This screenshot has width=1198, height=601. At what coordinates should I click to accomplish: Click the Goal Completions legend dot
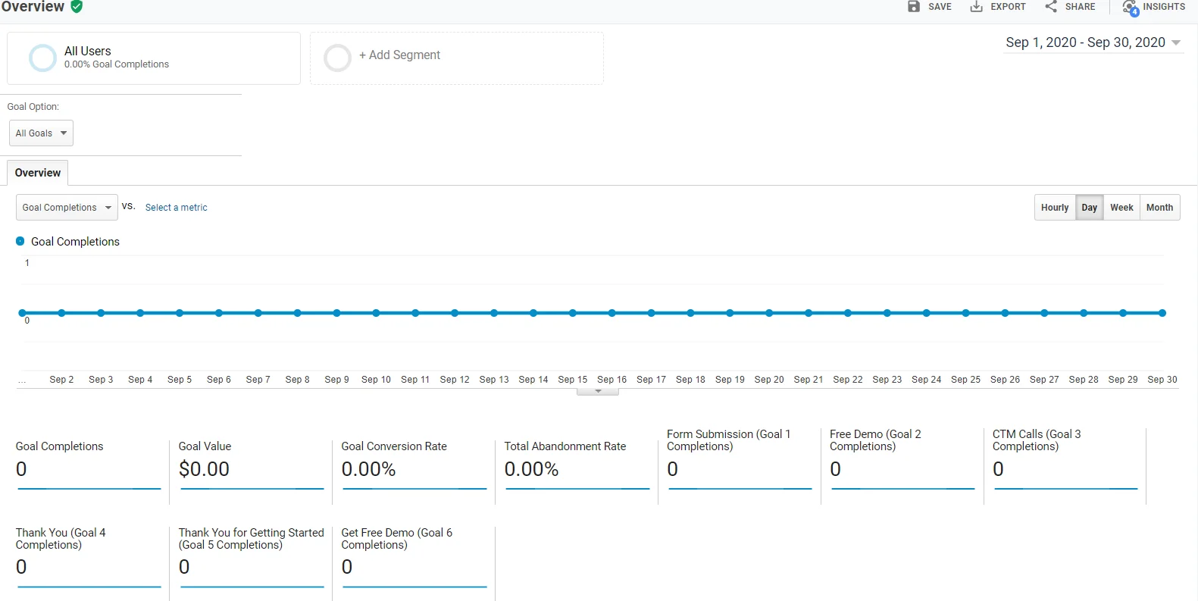[x=20, y=241]
